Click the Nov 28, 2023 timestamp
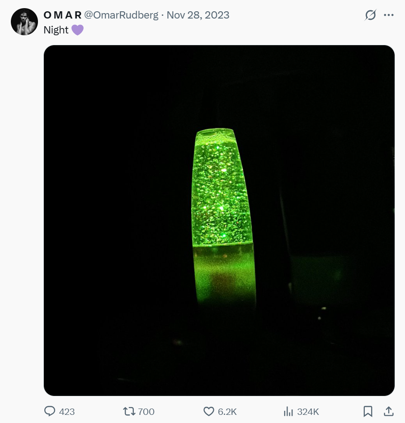 tap(198, 15)
